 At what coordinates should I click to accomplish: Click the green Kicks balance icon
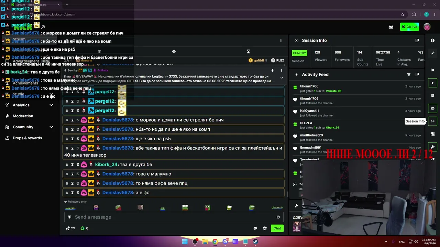click(x=82, y=228)
